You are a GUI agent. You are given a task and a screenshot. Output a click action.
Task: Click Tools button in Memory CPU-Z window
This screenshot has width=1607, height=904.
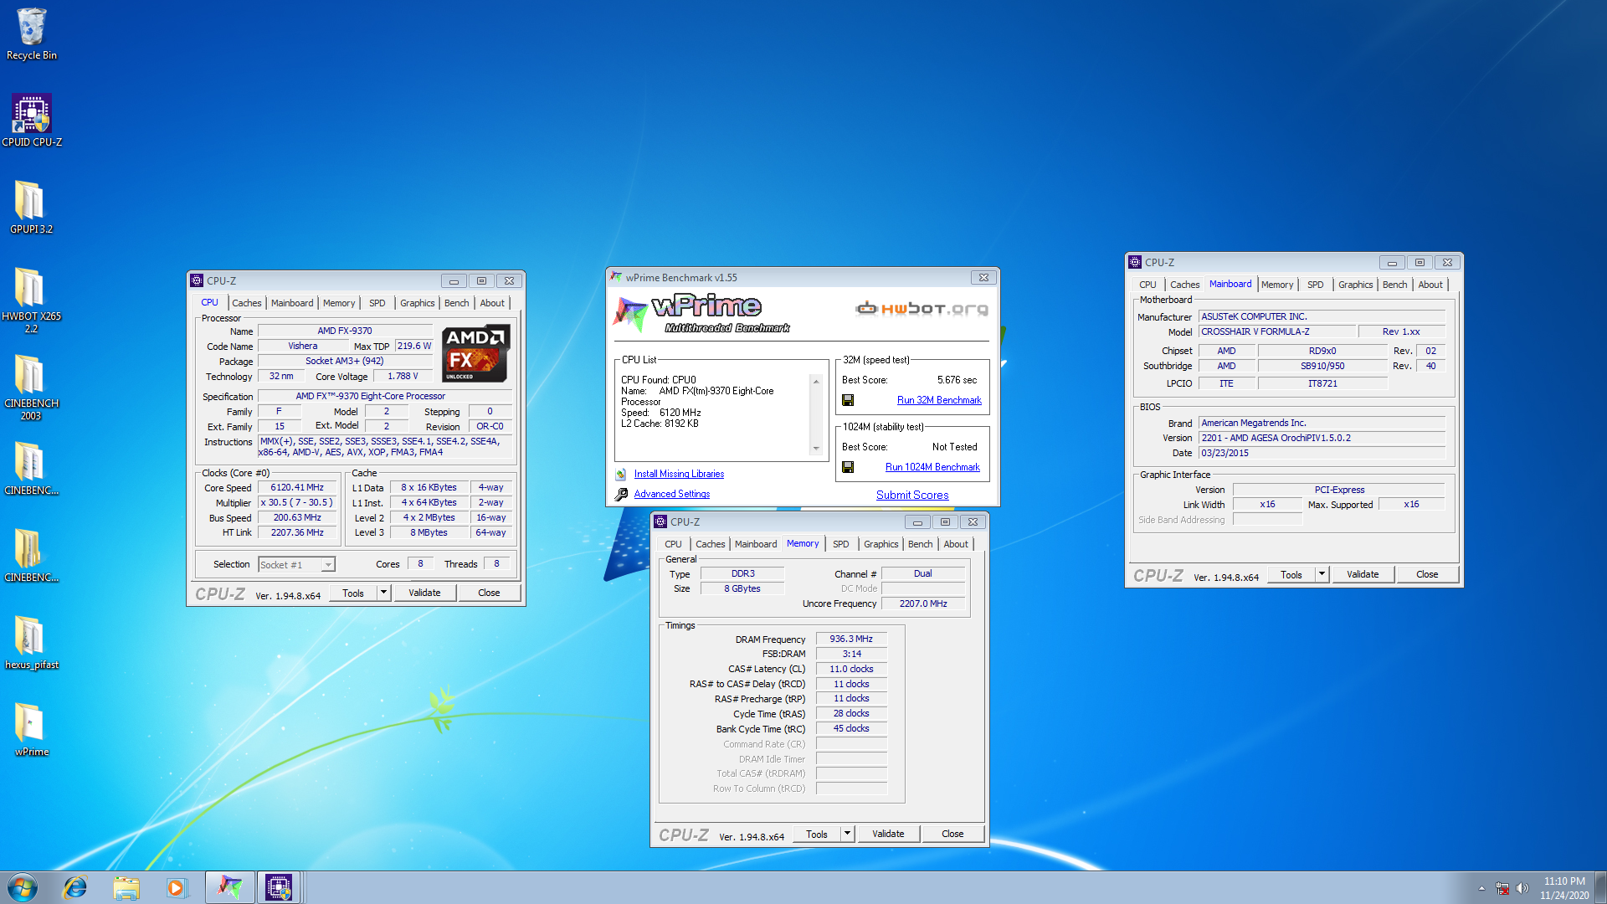(x=816, y=834)
